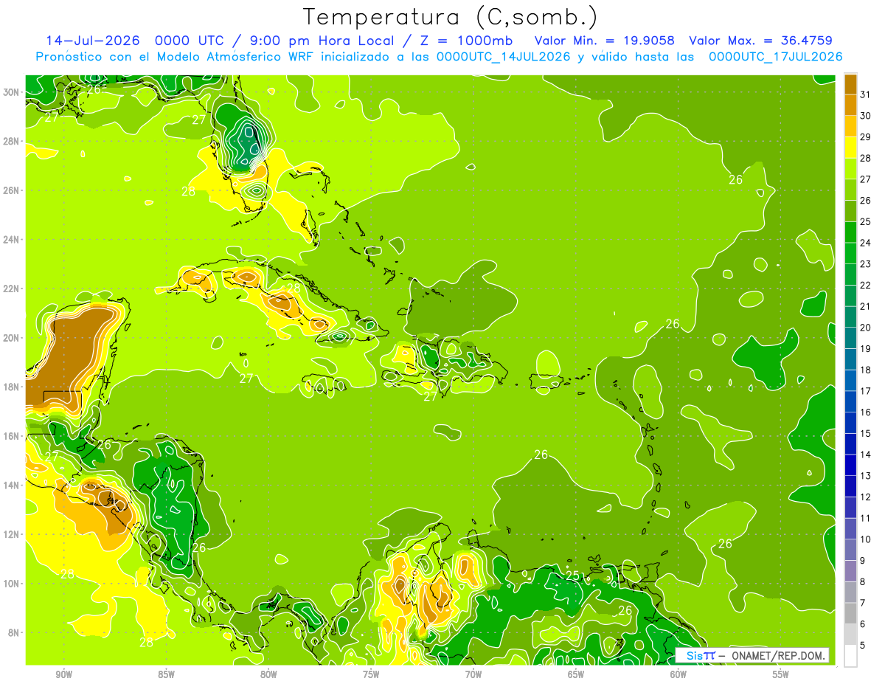Click the swatch between 25 and 26 on color bar
This screenshot has width=885, height=684.
coord(850,210)
